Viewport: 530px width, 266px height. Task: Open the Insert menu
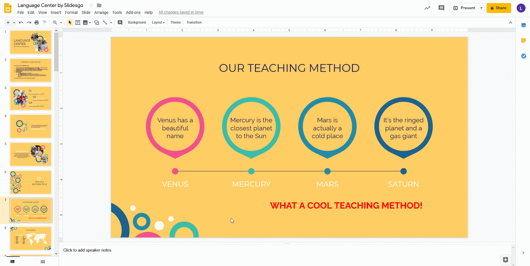coord(56,13)
